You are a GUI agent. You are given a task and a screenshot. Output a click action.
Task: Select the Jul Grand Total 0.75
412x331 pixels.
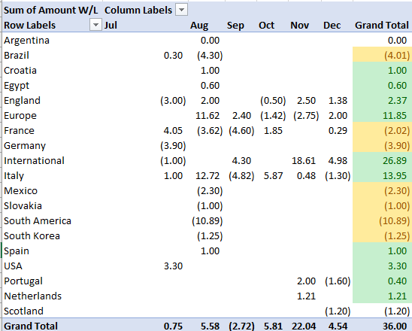pos(173,326)
